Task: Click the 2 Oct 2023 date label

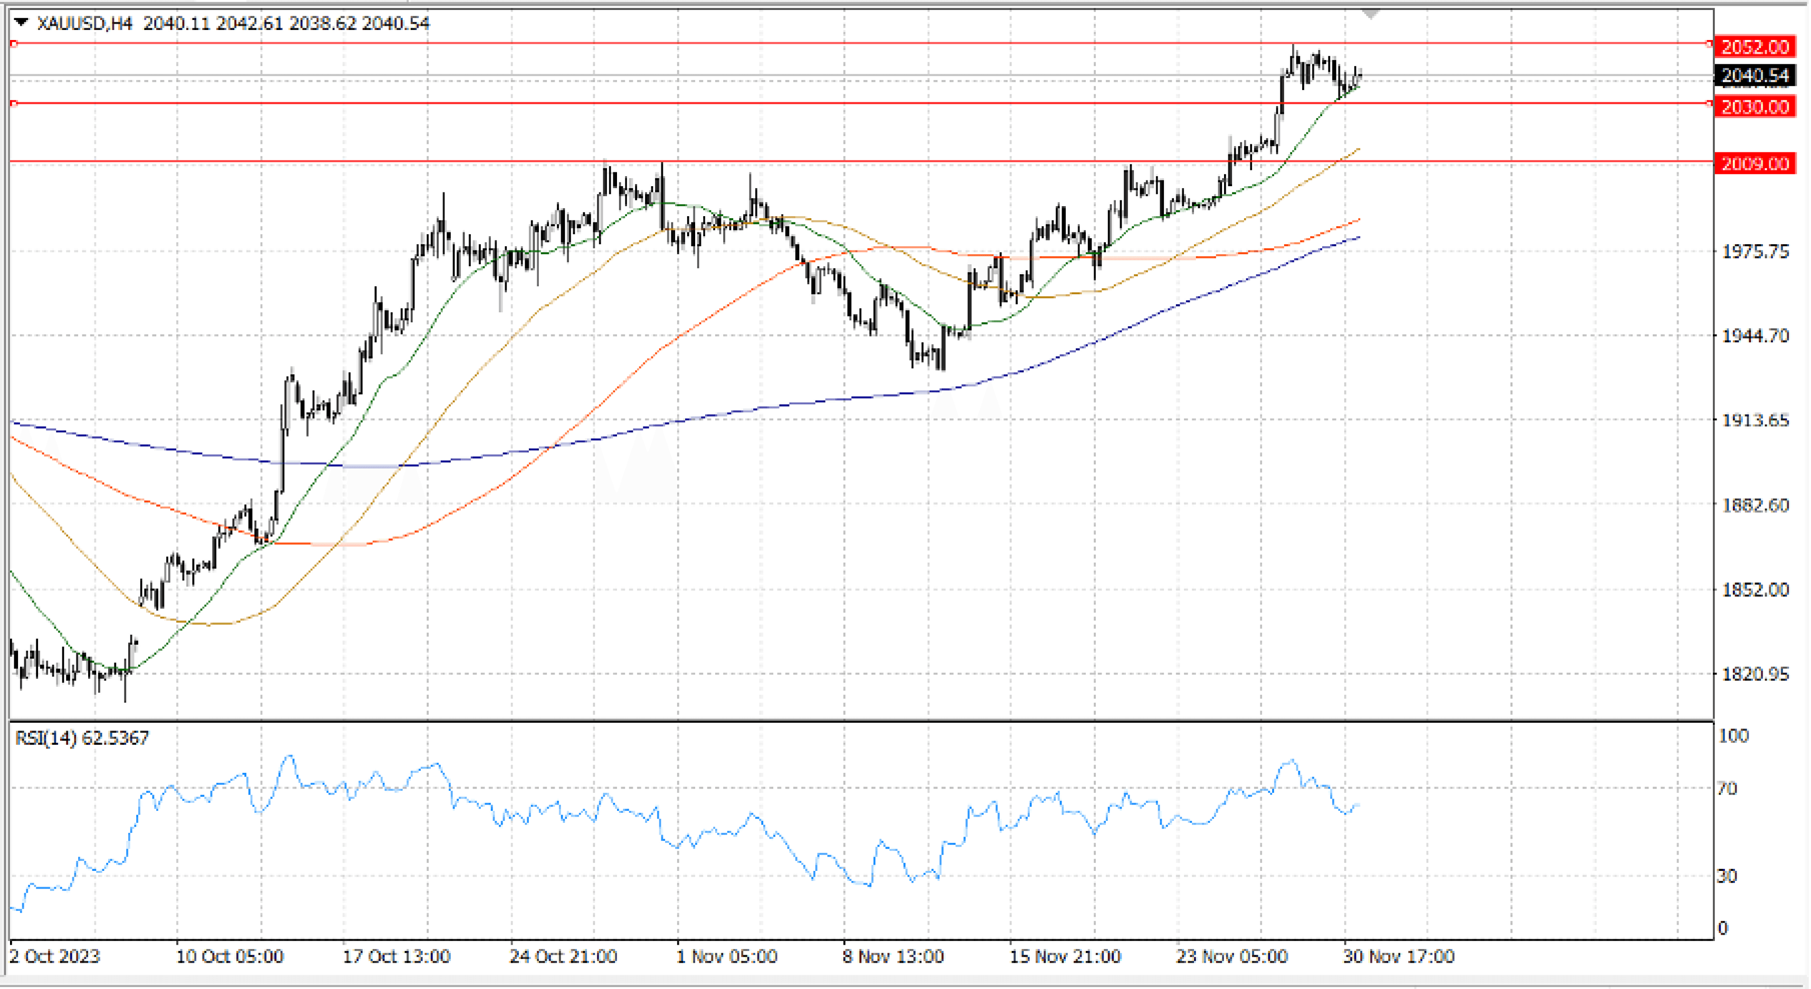Action: (55, 957)
